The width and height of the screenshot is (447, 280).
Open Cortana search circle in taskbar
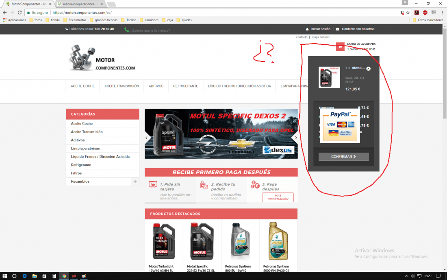point(14,276)
